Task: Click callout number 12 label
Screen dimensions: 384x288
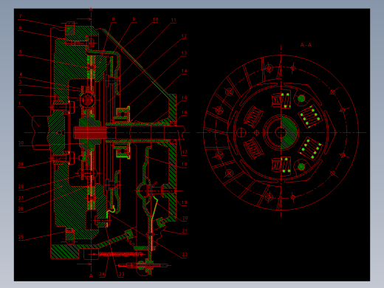Action: pyautogui.click(x=184, y=36)
